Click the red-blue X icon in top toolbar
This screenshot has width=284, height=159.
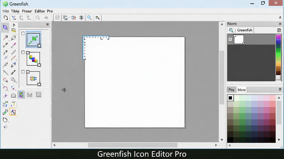14,18
